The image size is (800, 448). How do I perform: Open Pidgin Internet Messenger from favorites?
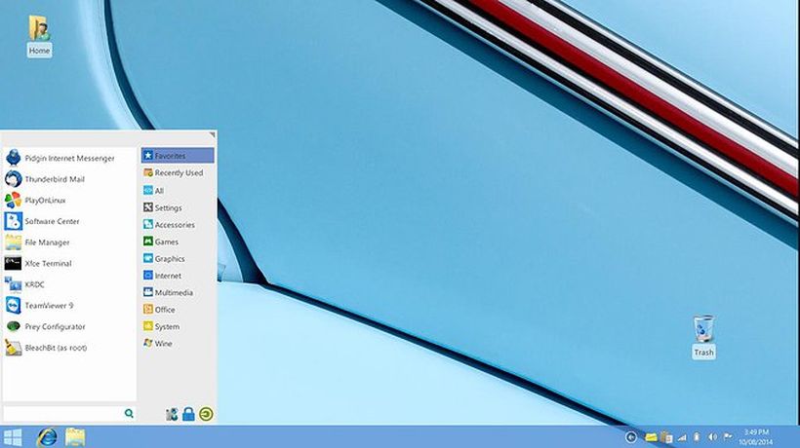68,158
